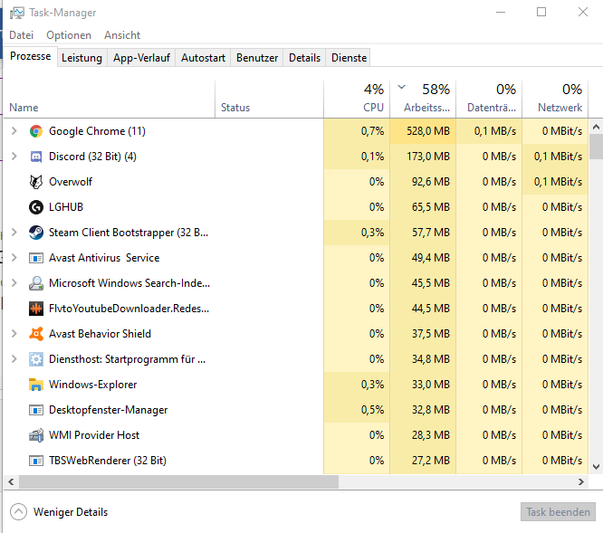
Task: Expand the Avast Antivirus Service entry
Action: pyautogui.click(x=14, y=258)
